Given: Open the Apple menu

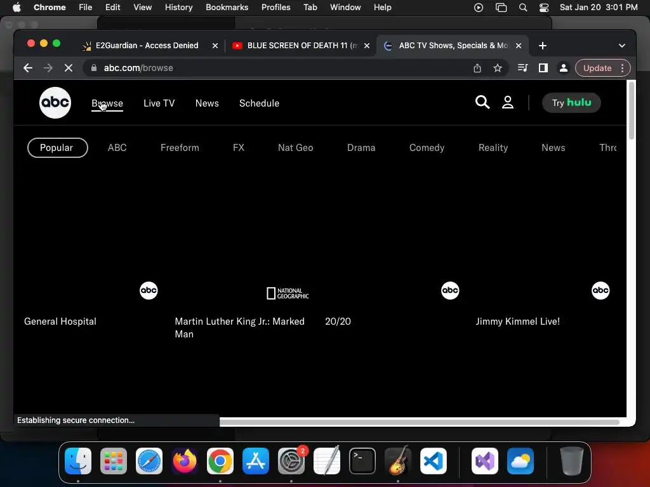Looking at the screenshot, I should [x=17, y=8].
